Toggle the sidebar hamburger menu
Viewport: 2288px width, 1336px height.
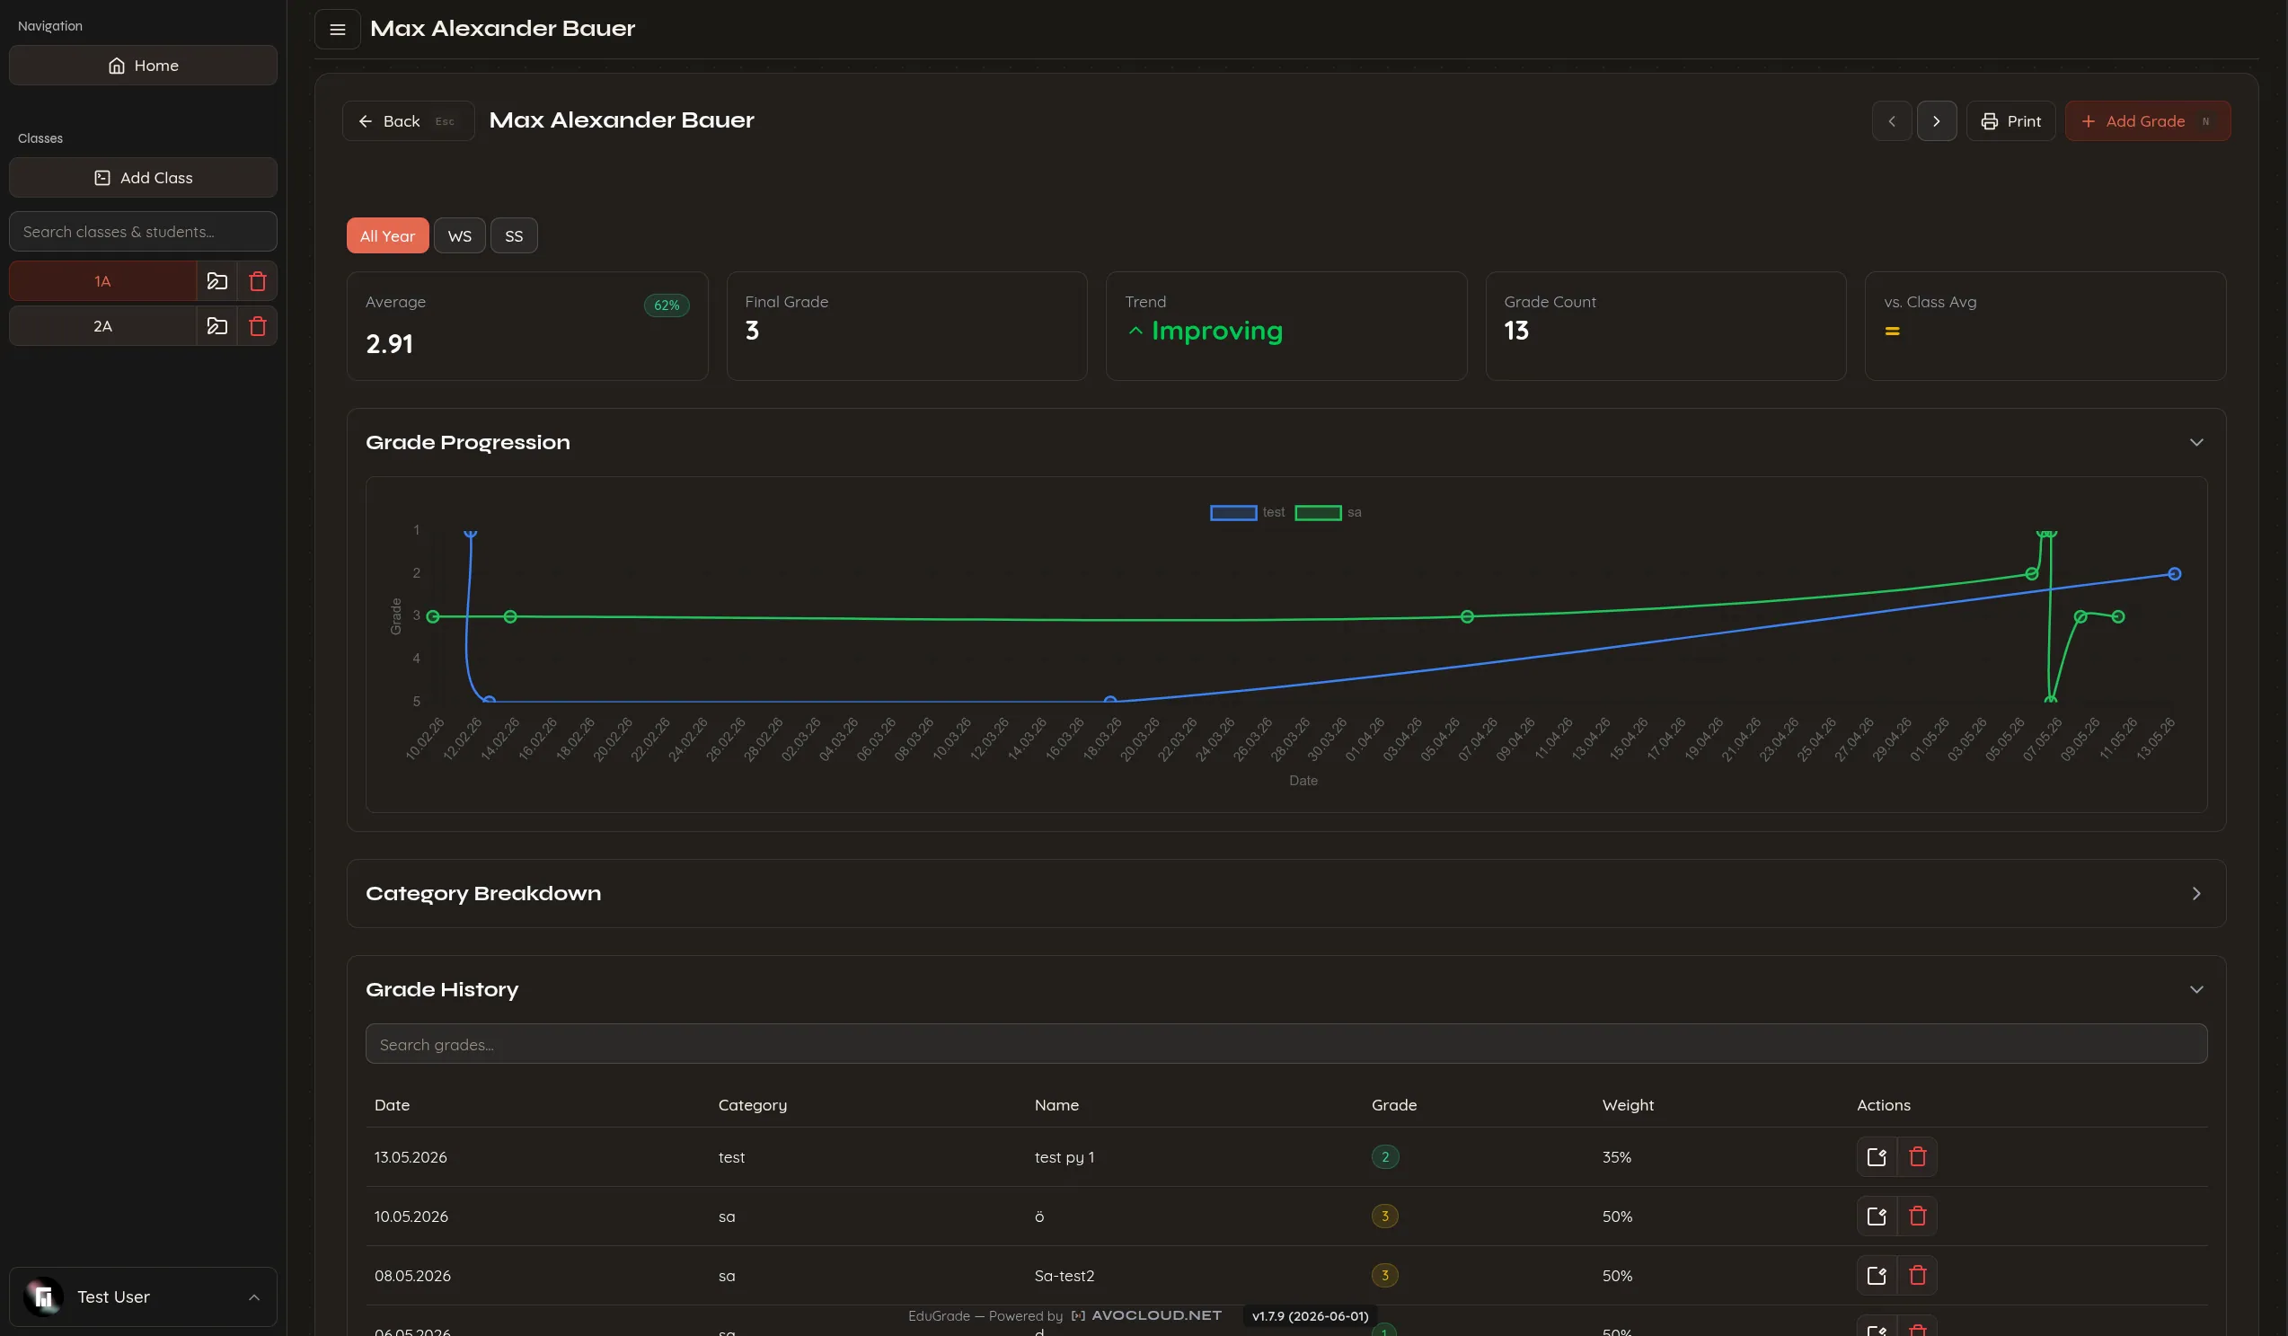pos(337,29)
